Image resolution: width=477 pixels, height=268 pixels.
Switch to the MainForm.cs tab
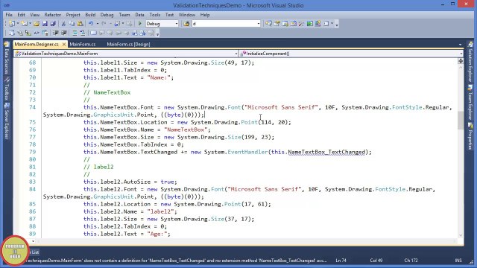(83, 45)
